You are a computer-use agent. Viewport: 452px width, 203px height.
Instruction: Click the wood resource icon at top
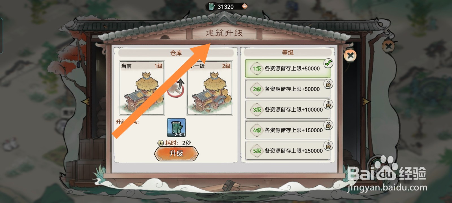tap(212, 6)
